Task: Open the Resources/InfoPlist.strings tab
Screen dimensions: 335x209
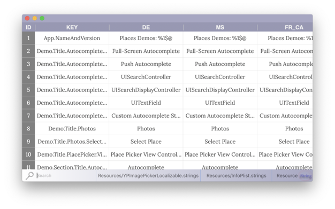Action: coord(236,176)
